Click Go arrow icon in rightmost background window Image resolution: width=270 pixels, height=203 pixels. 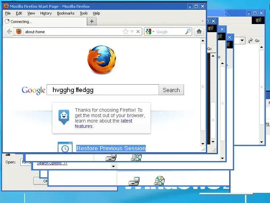point(250,41)
